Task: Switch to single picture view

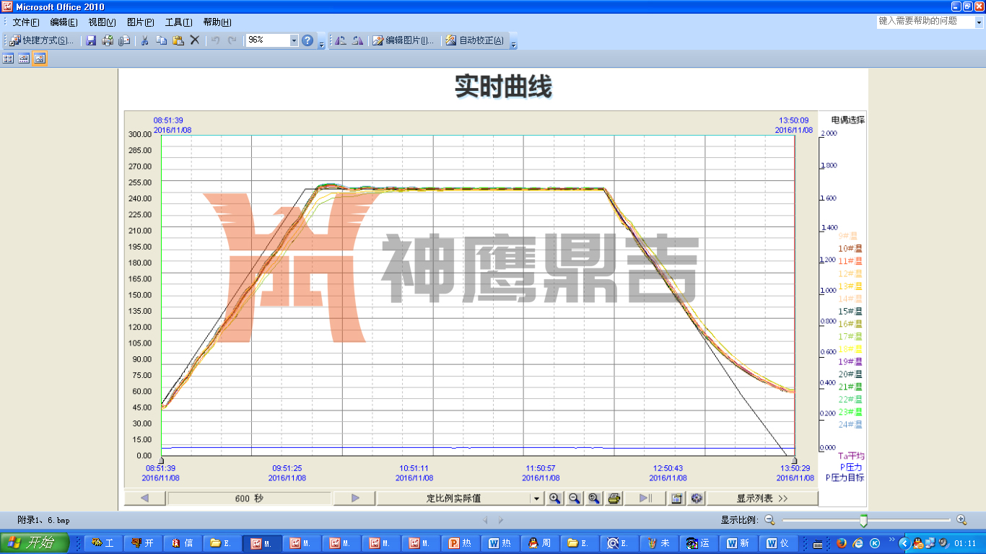Action: [x=40, y=58]
